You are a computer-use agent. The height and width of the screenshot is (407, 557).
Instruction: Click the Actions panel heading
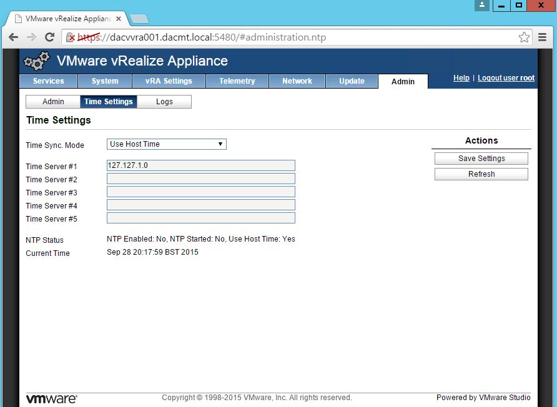click(x=481, y=140)
